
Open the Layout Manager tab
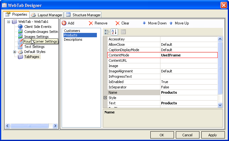click(x=47, y=15)
